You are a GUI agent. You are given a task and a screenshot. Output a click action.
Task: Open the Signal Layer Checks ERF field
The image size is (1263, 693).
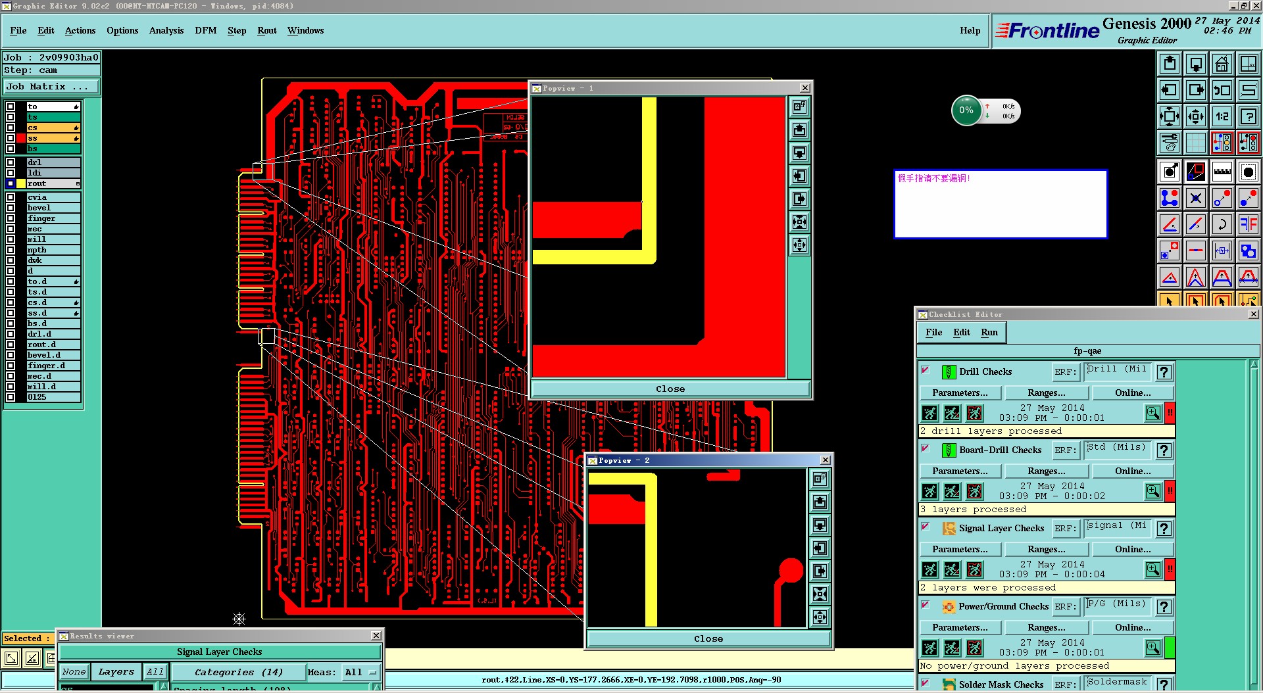coord(1117,529)
